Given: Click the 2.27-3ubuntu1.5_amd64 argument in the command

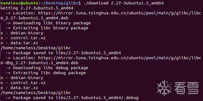Looking at the screenshot, I should click(x=137, y=3).
